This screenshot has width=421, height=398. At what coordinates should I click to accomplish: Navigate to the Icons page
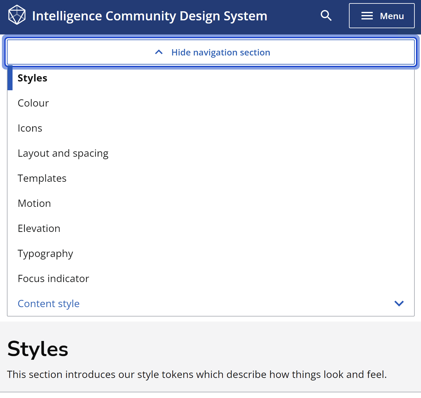click(30, 128)
